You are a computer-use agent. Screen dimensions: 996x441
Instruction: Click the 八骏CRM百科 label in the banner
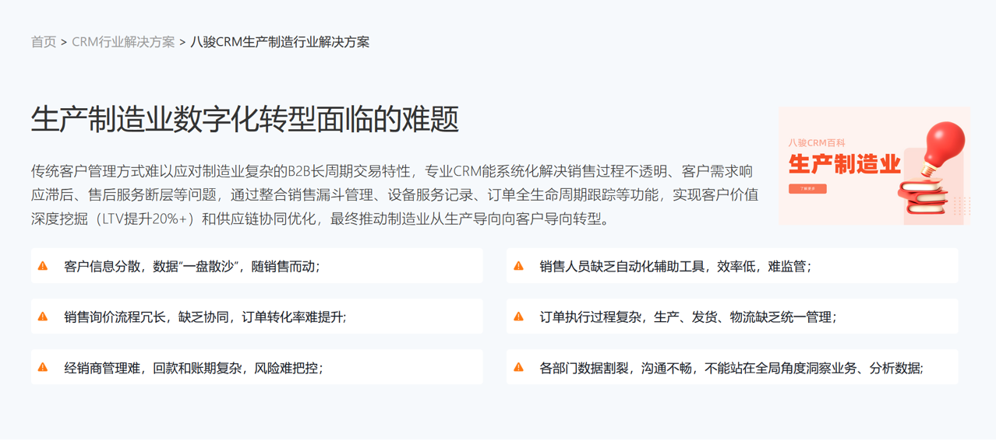pyautogui.click(x=817, y=142)
